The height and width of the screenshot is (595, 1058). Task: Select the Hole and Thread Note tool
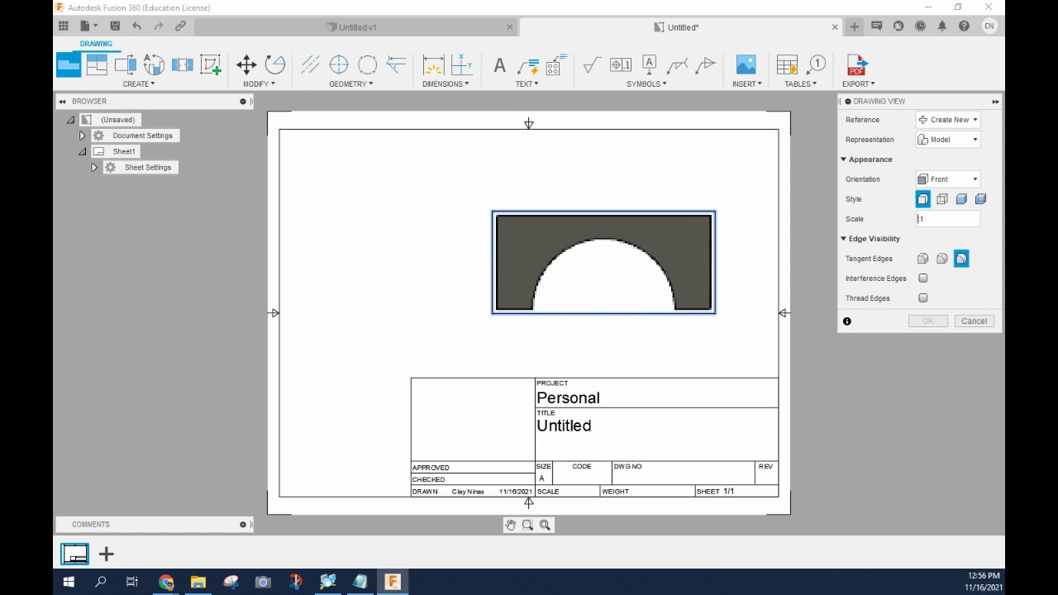pos(556,64)
